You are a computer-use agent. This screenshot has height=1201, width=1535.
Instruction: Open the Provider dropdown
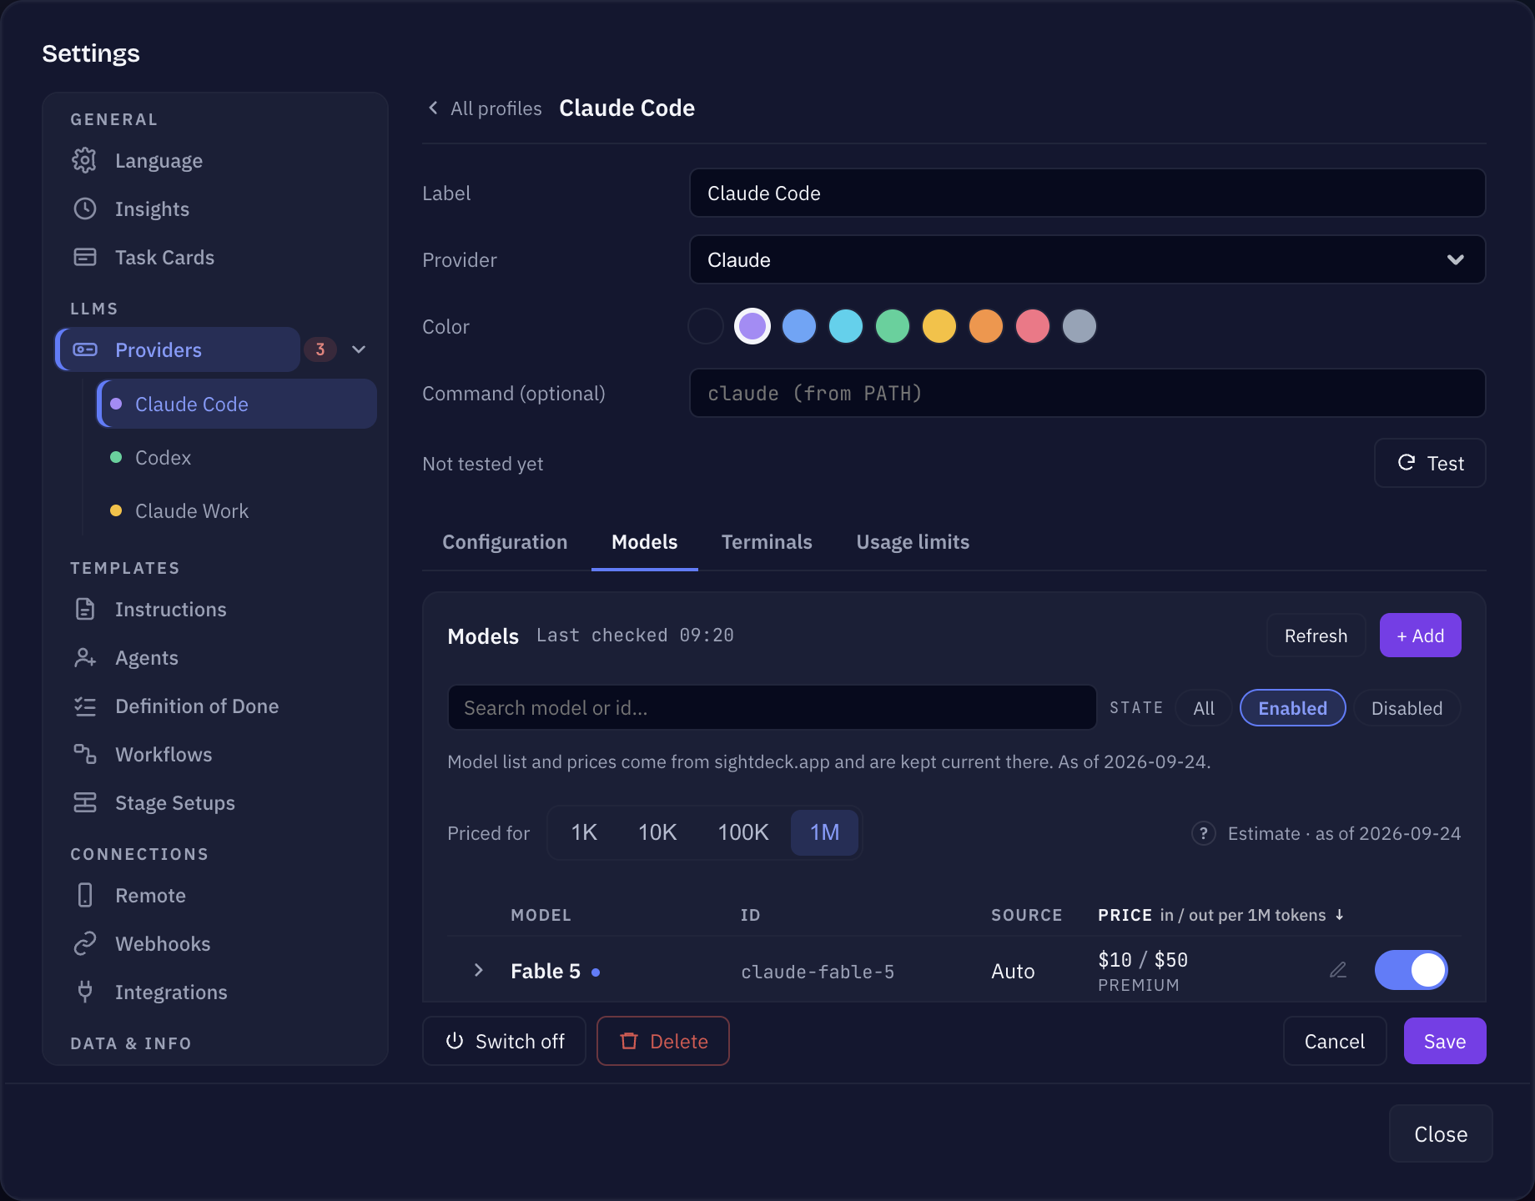[1087, 259]
